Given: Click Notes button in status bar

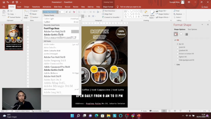Looking at the screenshot, I should point(144,111).
